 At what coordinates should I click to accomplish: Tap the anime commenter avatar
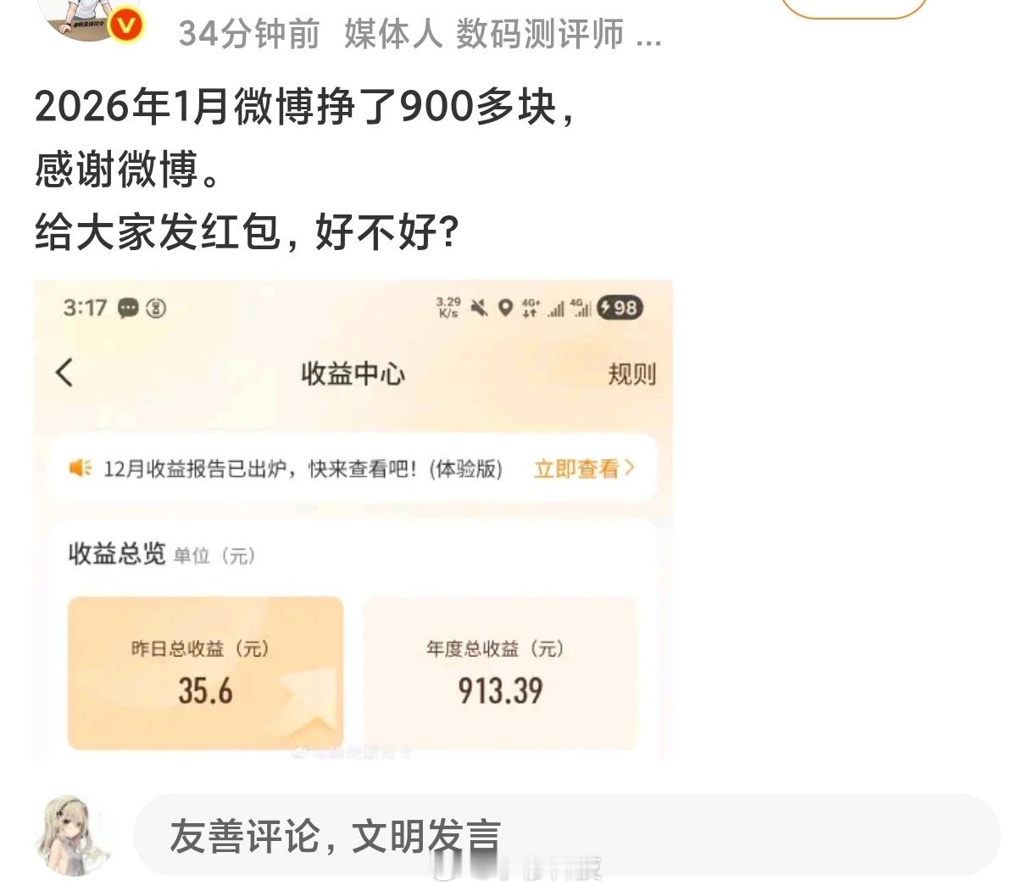(74, 836)
